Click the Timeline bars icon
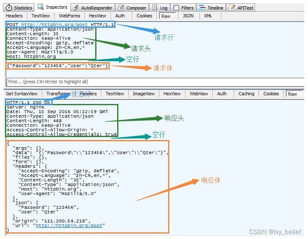This screenshot has height=239, width=308. tap(202, 8)
